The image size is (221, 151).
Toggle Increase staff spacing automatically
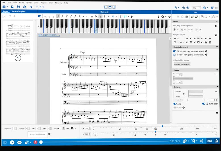(x=175, y=55)
